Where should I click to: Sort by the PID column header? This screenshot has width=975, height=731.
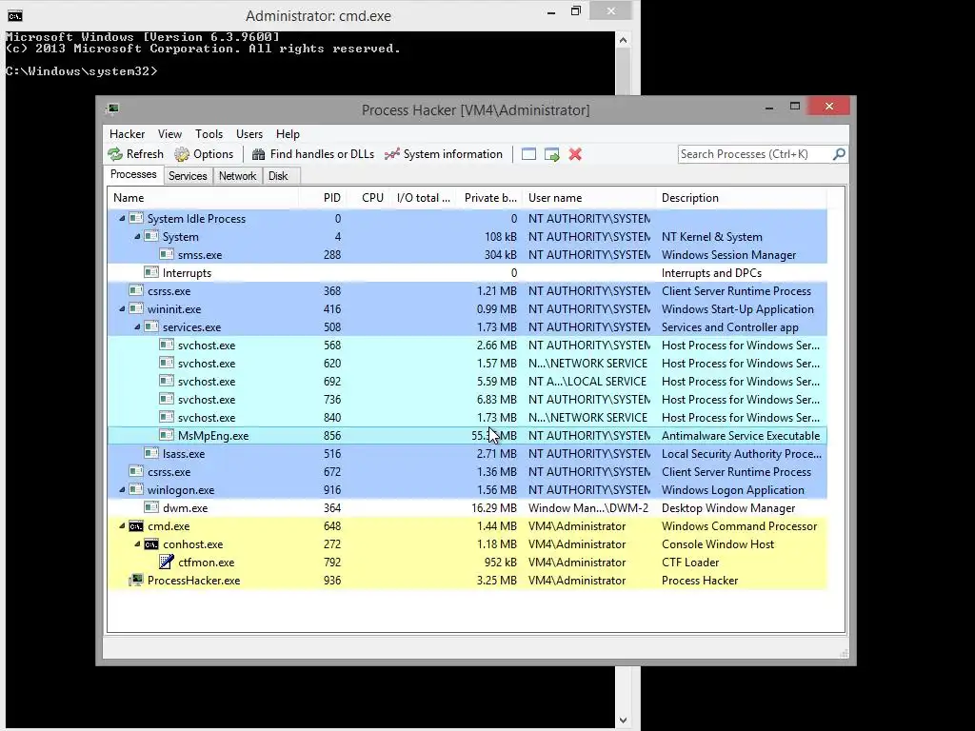tap(323, 198)
